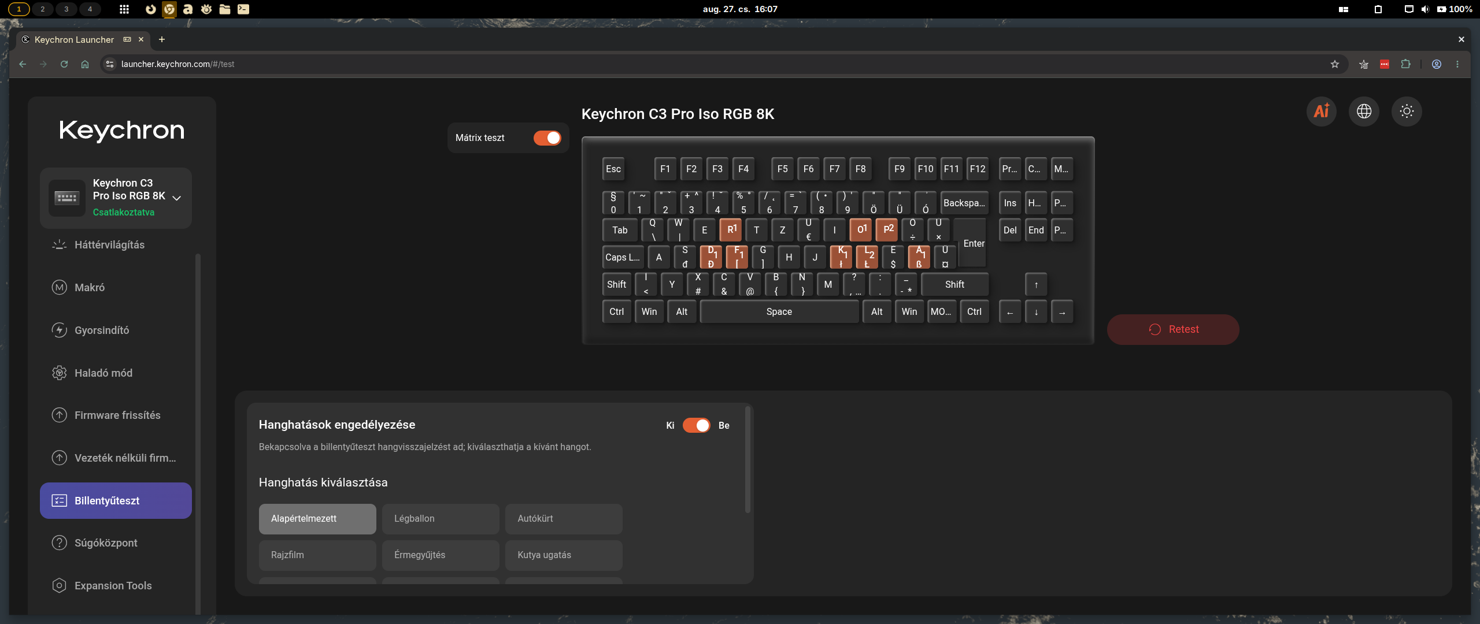
Task: Click the Csatlakoztatva status text
Action: click(124, 212)
